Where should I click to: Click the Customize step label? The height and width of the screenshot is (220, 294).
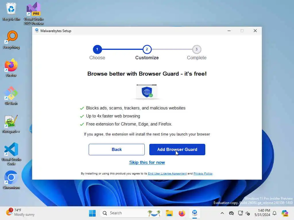(147, 58)
